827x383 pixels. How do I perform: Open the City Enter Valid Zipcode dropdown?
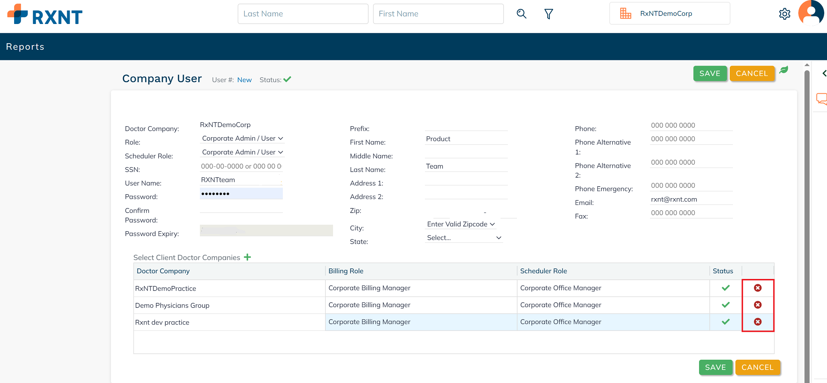(461, 224)
